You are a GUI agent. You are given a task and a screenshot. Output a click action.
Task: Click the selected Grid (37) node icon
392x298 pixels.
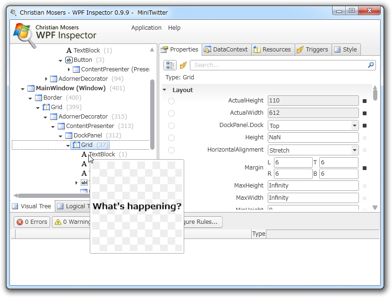(x=76, y=145)
